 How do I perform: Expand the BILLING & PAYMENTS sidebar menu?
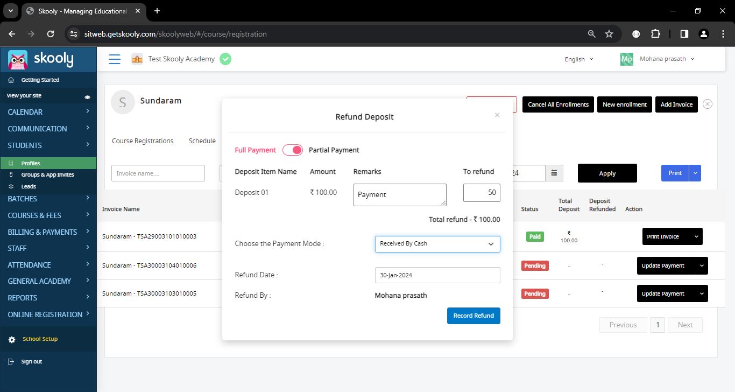48,232
